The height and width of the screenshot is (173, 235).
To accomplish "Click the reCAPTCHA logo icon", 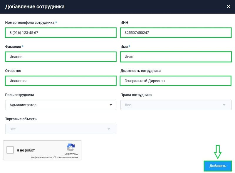I will [x=71, y=147].
